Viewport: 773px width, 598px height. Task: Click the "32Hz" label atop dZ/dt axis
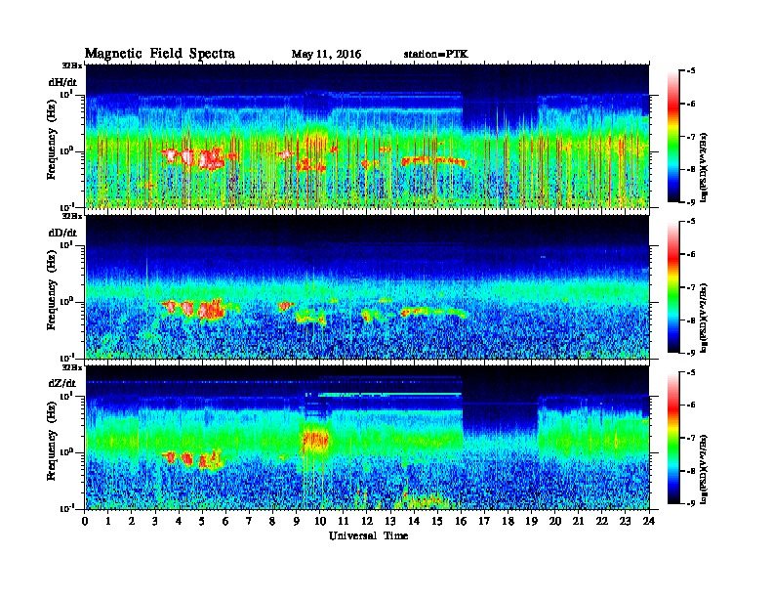pyautogui.click(x=72, y=367)
